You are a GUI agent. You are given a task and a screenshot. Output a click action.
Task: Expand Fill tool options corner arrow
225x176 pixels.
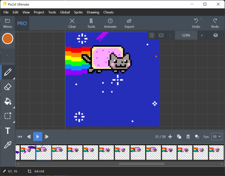click(x=14, y=107)
